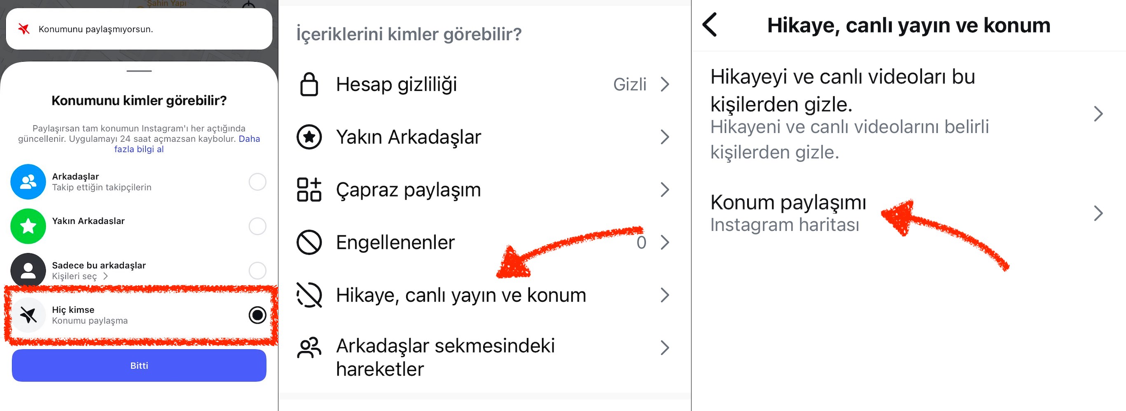Tap the Arkadaşlar sekmesindeki hareketler people icon
The image size is (1126, 411).
[x=309, y=348]
